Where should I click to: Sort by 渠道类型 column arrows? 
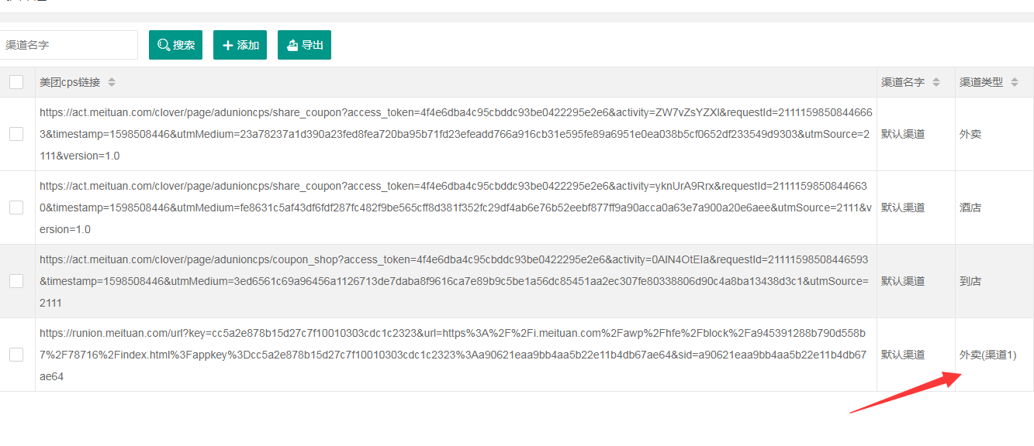(1015, 82)
